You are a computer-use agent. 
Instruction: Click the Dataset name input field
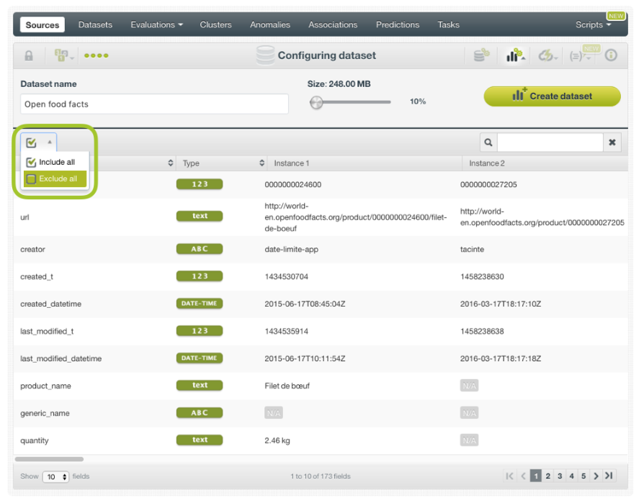coord(154,104)
